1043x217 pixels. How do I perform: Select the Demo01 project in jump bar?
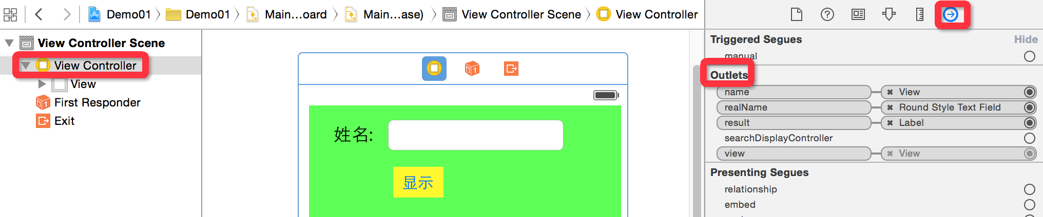pyautogui.click(x=121, y=15)
